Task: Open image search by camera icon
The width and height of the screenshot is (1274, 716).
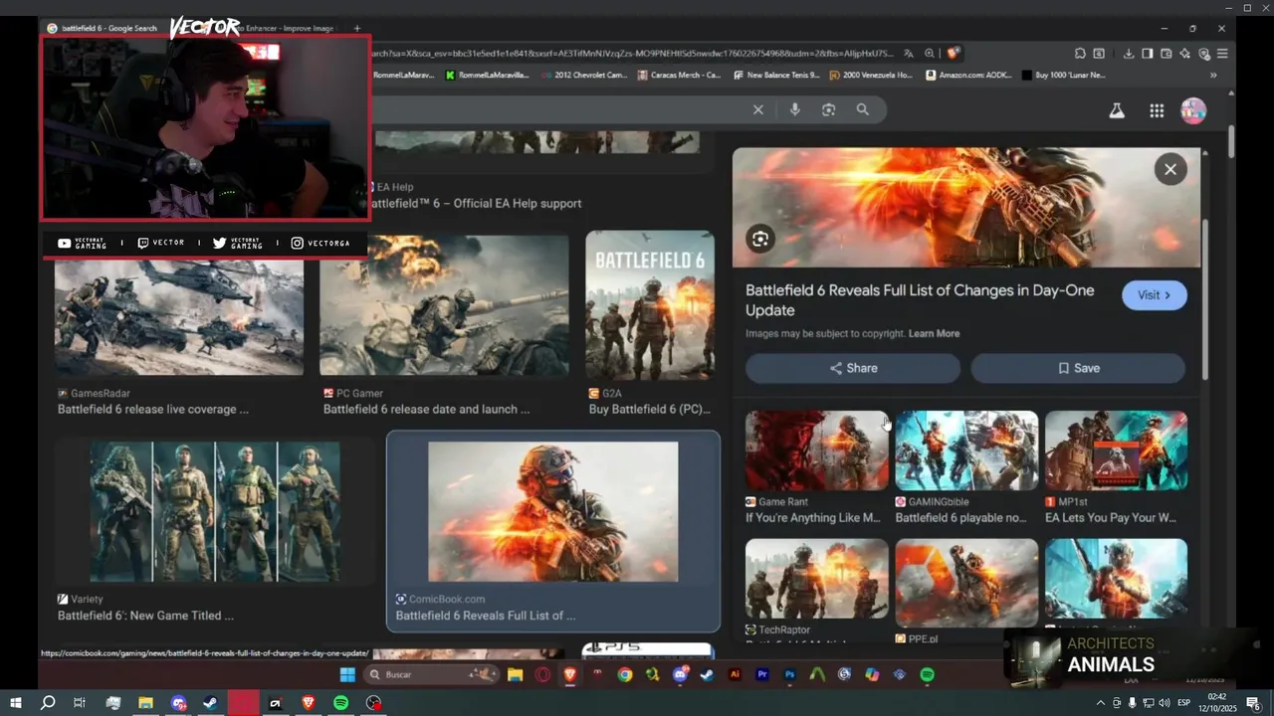Action: pos(828,109)
